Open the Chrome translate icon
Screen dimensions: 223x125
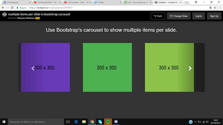pos(211,8)
